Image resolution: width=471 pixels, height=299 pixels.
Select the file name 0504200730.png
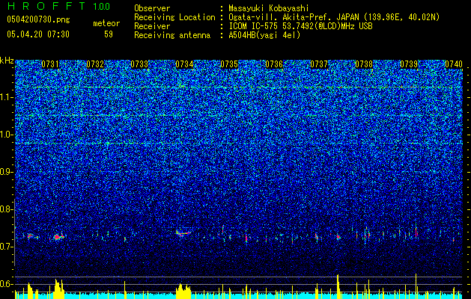coord(38,19)
